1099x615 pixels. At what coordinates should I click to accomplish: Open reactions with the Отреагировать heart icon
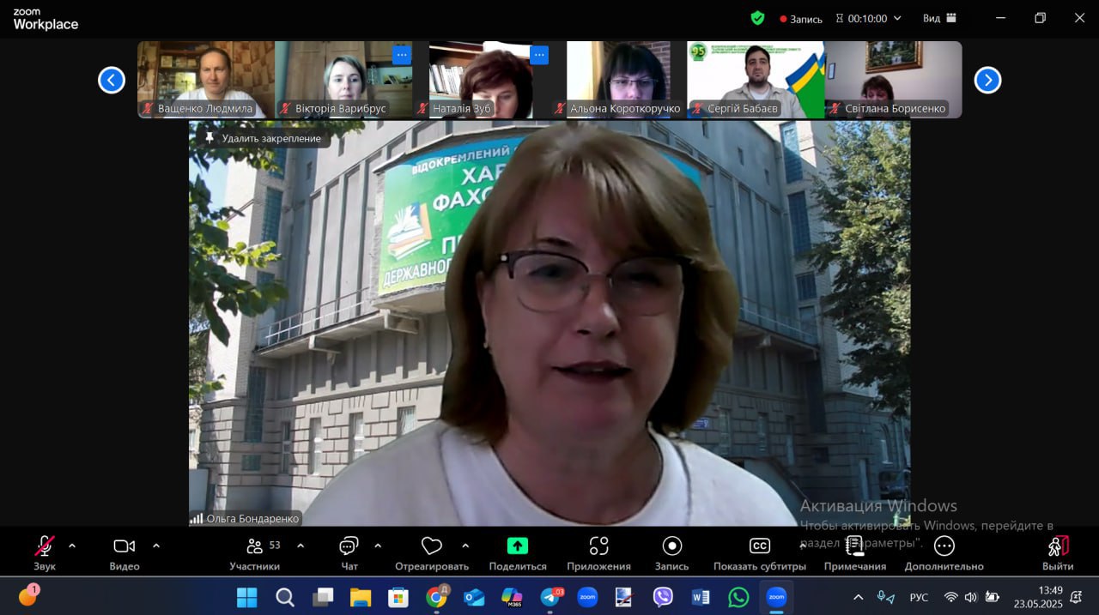tap(432, 553)
